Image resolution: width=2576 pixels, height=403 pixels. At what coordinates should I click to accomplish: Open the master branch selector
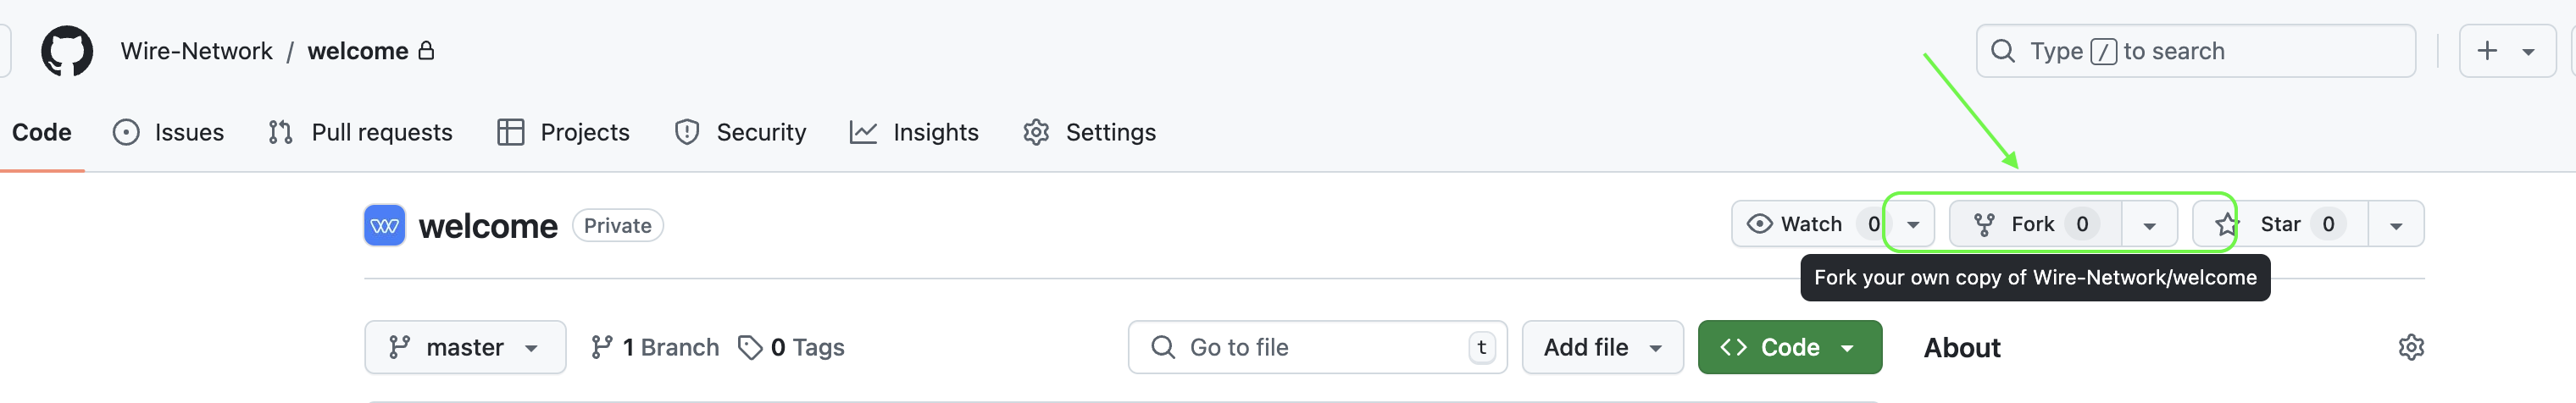[x=465, y=347]
